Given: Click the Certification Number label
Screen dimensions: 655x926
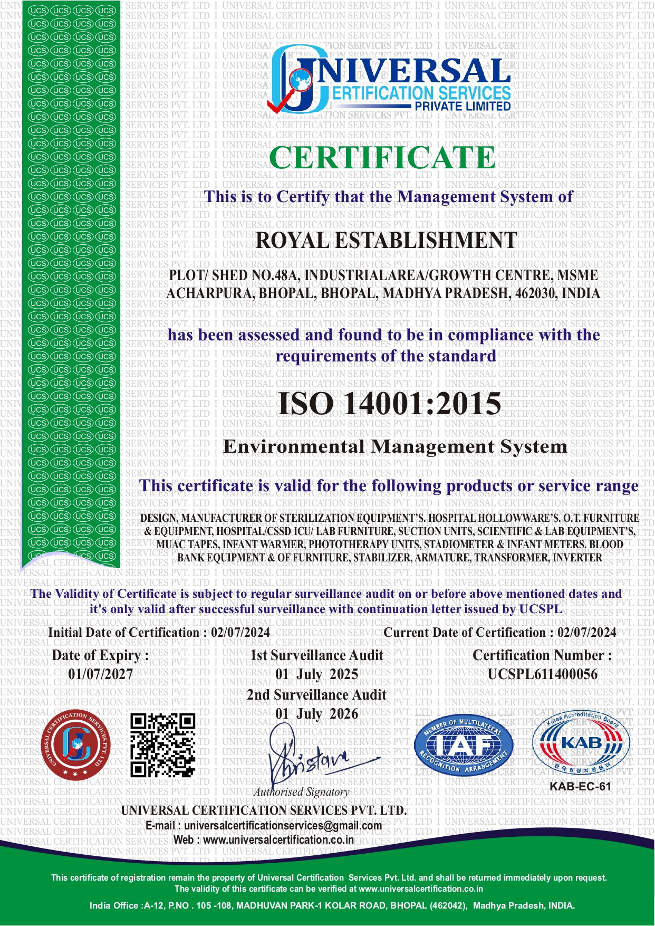Looking at the screenshot, I should pyautogui.click(x=543, y=655).
